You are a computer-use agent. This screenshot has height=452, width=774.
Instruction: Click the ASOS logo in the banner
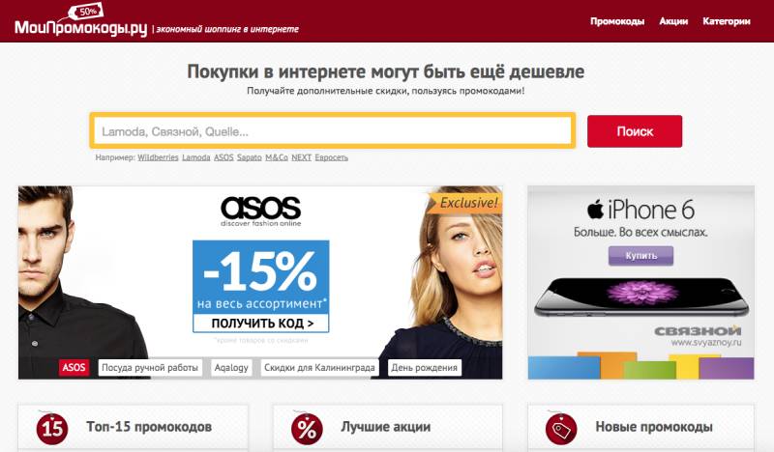pyautogui.click(x=260, y=211)
